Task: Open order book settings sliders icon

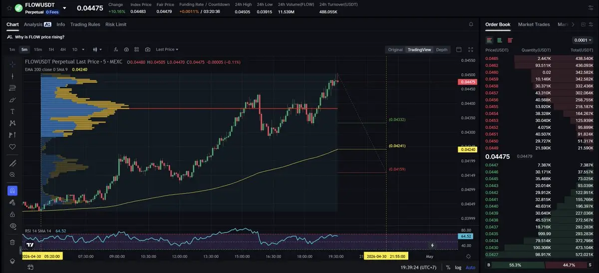Action: pyautogui.click(x=592, y=24)
